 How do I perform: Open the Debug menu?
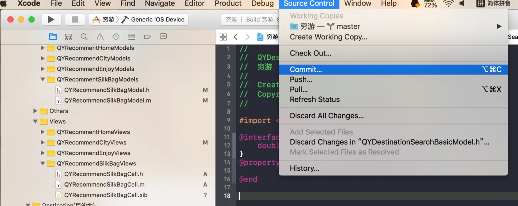coord(262,3)
